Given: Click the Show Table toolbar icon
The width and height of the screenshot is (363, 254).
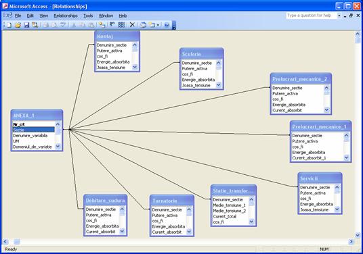Looking at the screenshot, I should [102, 25].
